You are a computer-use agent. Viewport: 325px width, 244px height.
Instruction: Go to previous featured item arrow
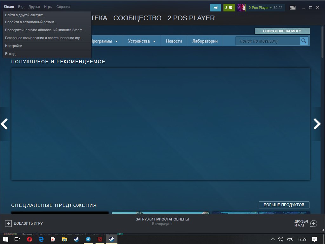4,124
